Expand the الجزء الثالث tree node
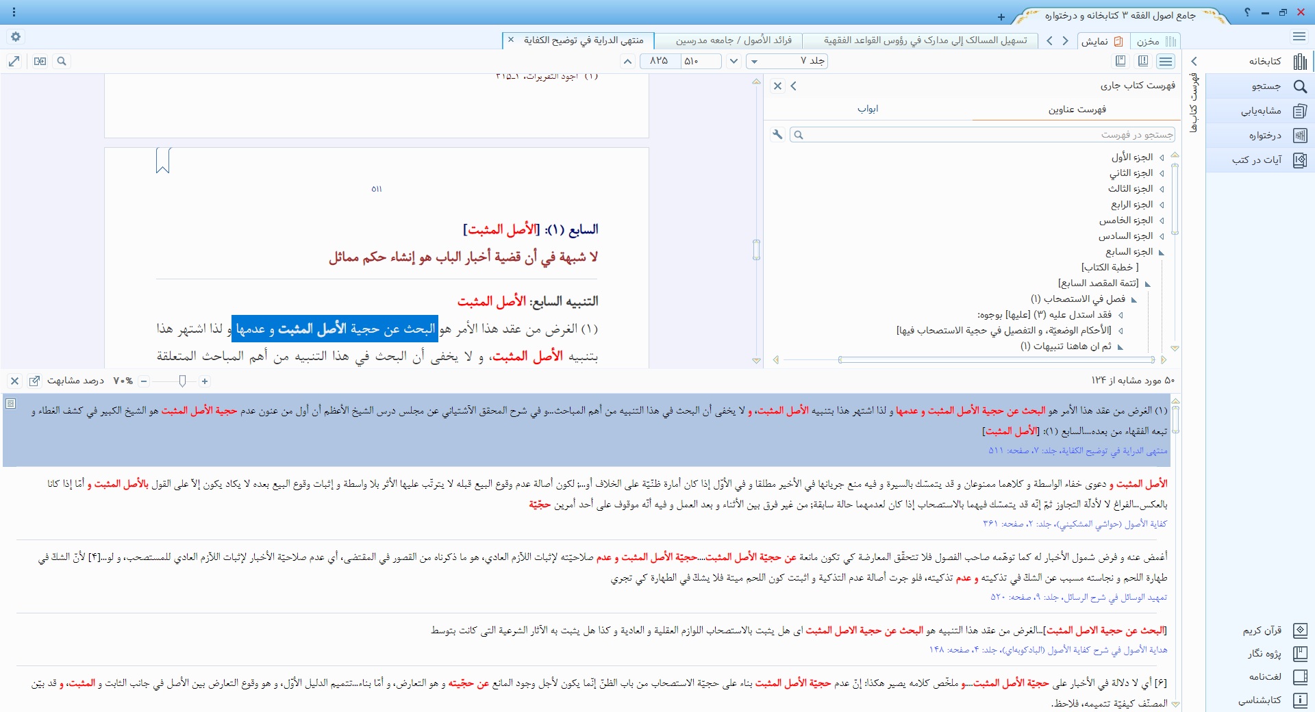 (x=1162, y=190)
